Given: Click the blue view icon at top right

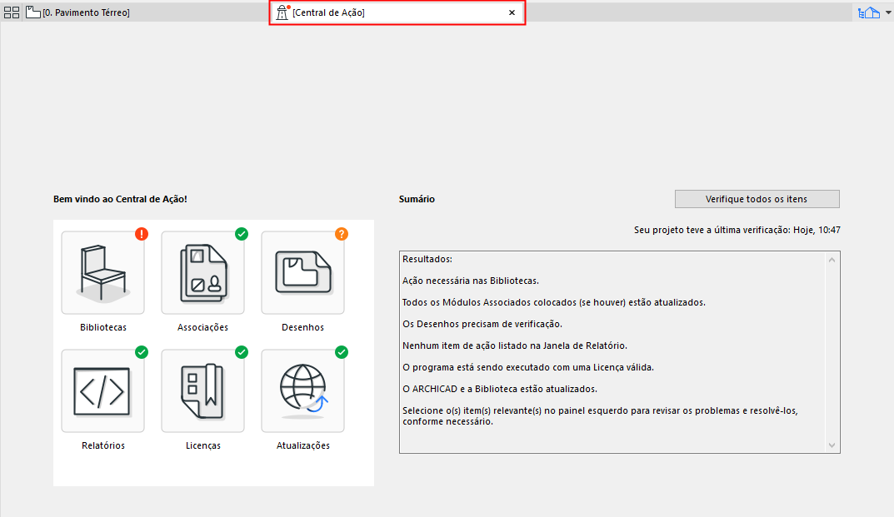Looking at the screenshot, I should click(869, 12).
